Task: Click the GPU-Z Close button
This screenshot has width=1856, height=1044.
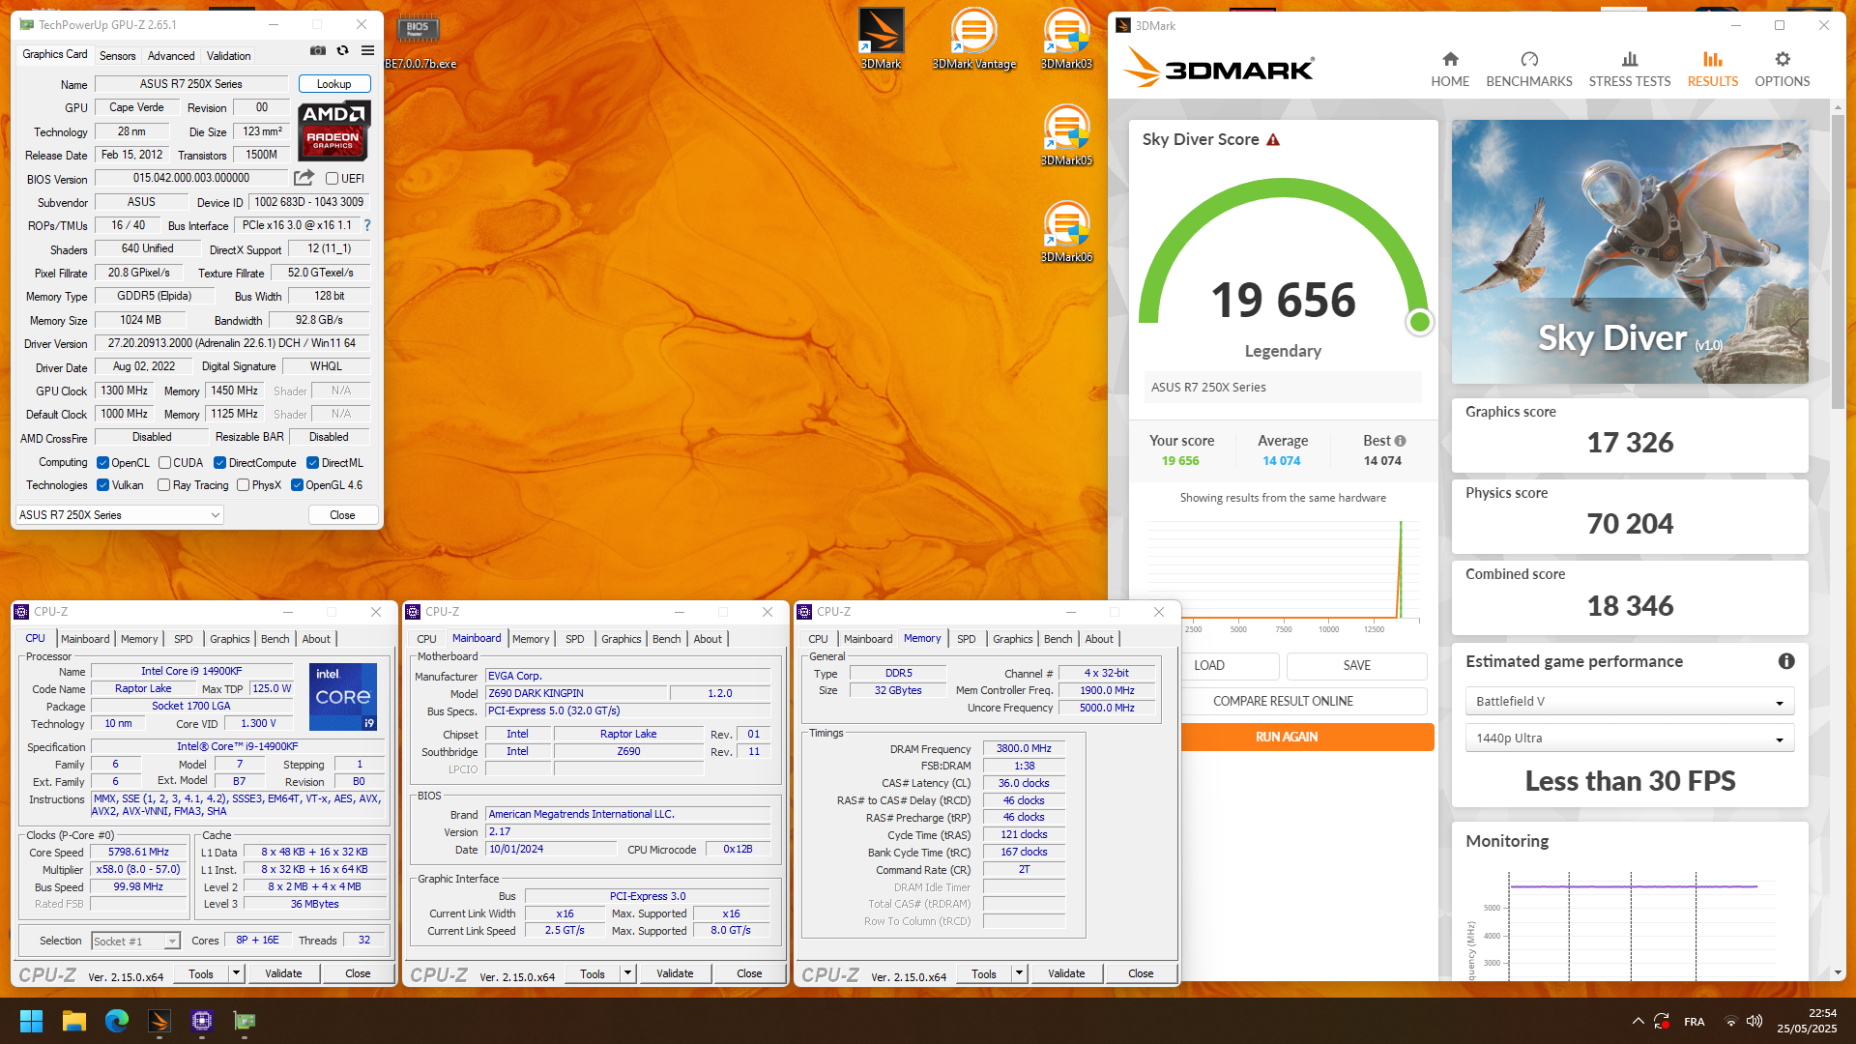Action: tap(342, 515)
